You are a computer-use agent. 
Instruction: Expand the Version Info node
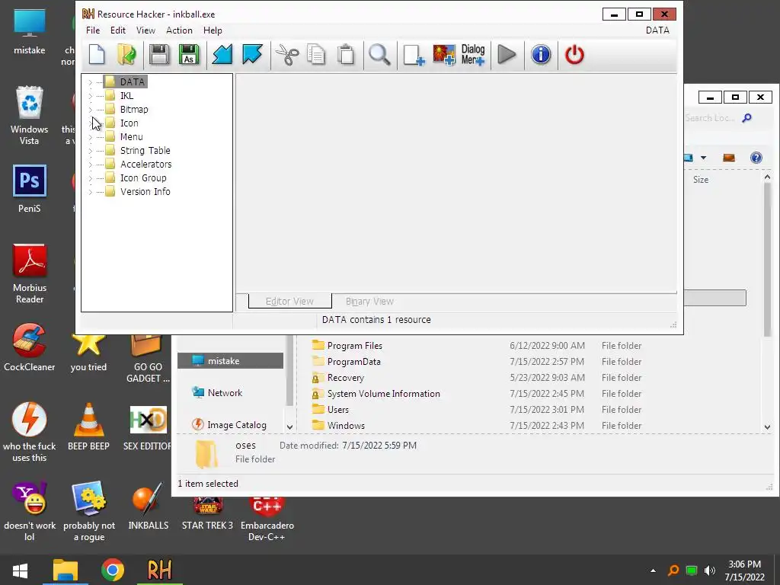tap(90, 192)
